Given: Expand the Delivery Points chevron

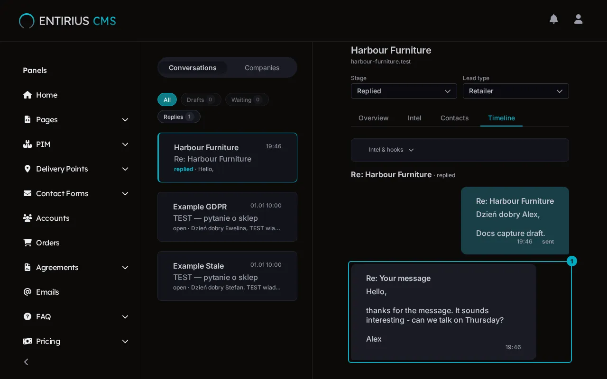Looking at the screenshot, I should point(125,169).
